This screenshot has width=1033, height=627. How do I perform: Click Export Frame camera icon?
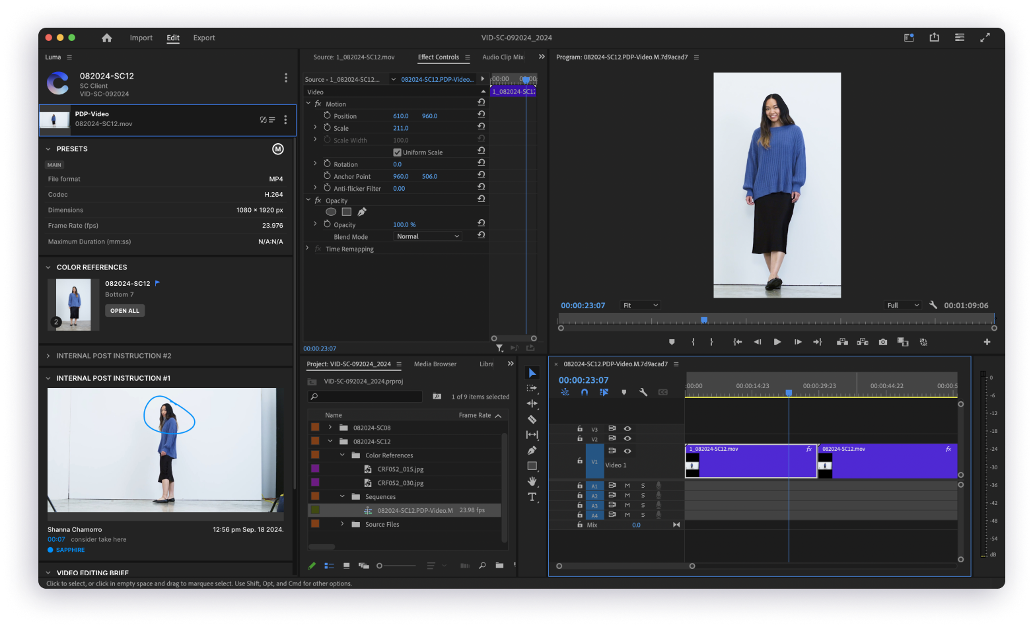pos(883,342)
